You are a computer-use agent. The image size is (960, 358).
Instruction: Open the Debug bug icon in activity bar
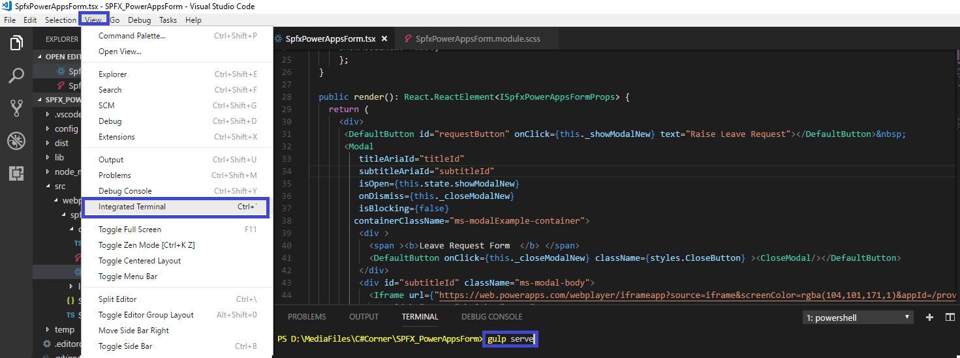[x=16, y=141]
